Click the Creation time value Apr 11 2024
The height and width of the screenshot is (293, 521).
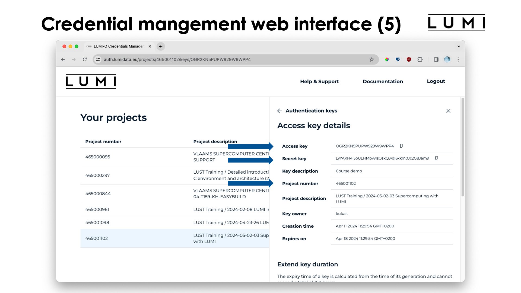pyautogui.click(x=365, y=226)
